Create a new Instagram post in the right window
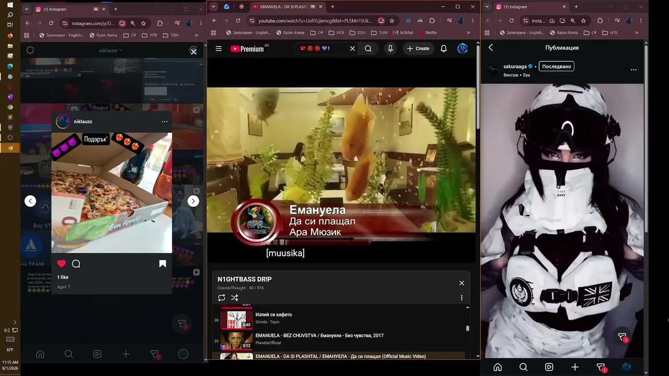Screen dimensions: 669x376 (575, 367)
